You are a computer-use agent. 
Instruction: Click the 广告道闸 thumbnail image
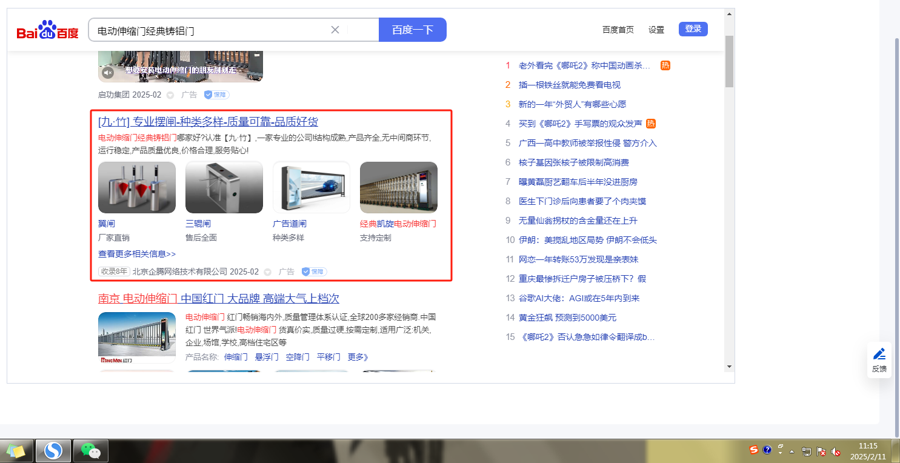coord(312,187)
